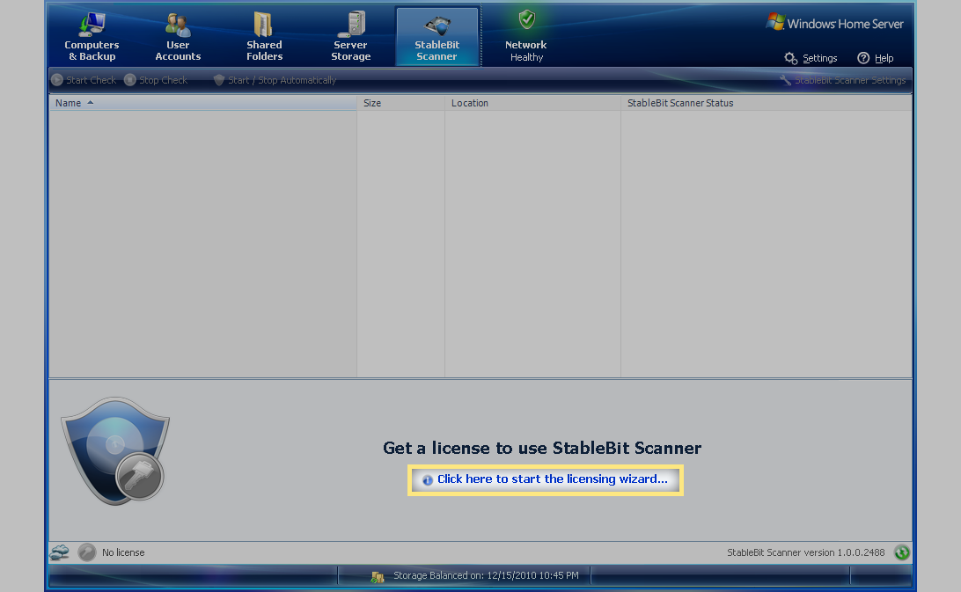Go to the Server Storage tab

pos(350,37)
